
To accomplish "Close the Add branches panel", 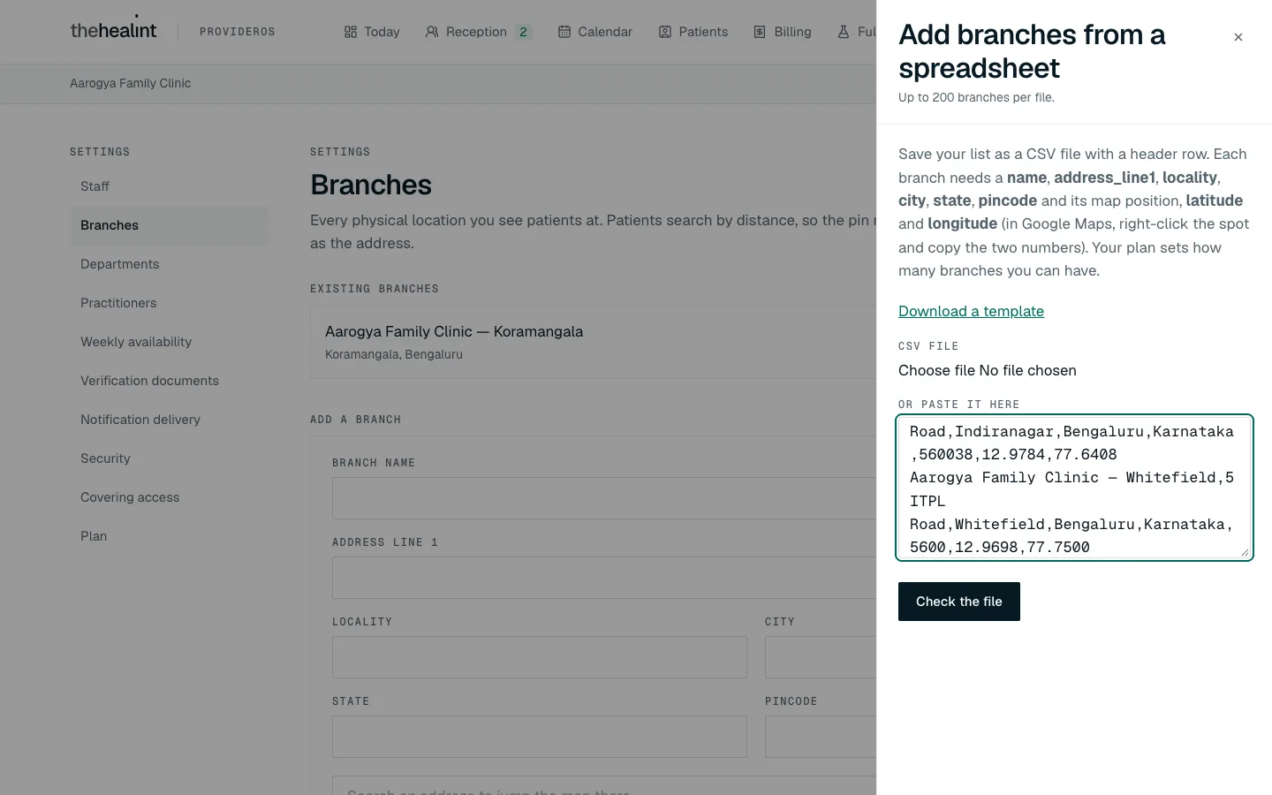I will click(1238, 37).
